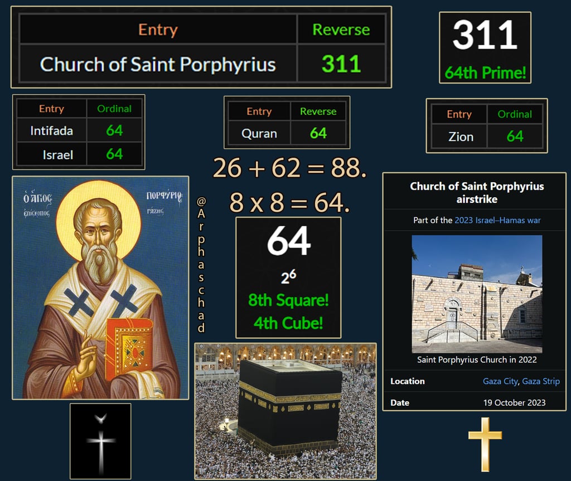
Task: Click the vertical '@Arphaschad' handle
Action: [x=201, y=265]
